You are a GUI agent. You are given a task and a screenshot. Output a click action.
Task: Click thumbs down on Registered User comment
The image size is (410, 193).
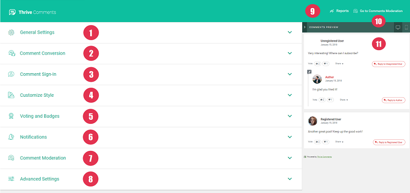pos(325,142)
